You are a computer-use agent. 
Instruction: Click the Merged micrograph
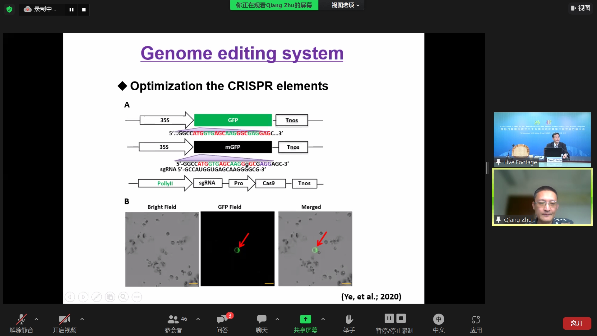tap(315, 249)
